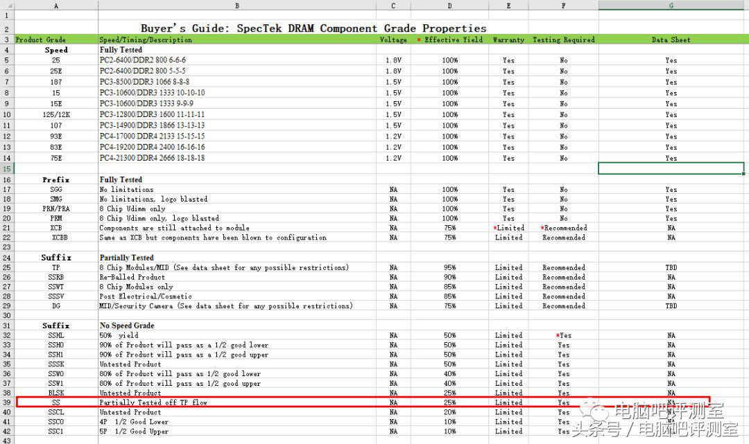Click '90% of Product... 1/2 good lower' cell
Image resolution: width=749 pixels, height=444 pixels.
coord(237,345)
